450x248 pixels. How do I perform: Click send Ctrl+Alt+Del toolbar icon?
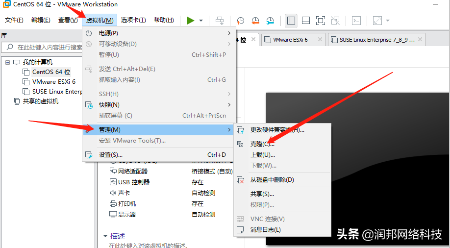tap(220, 21)
